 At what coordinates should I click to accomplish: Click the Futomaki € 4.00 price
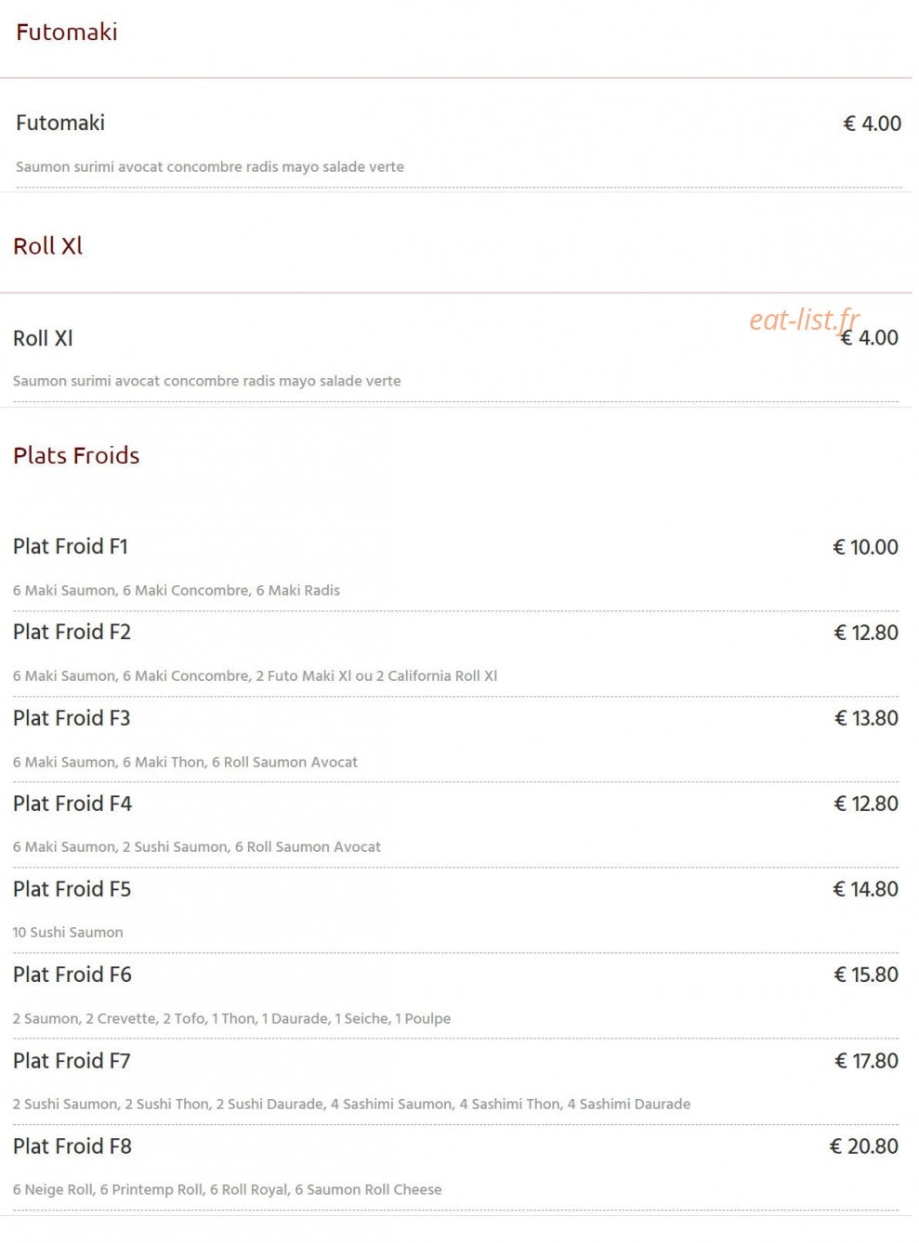pos(872,124)
